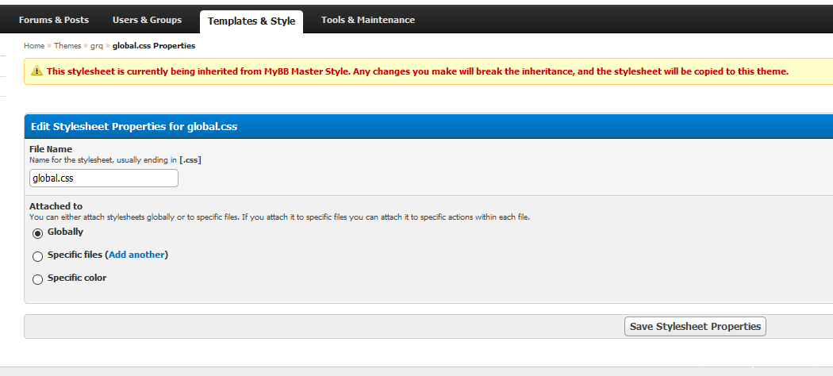Image resolution: width=833 pixels, height=376 pixels.
Task: Click the red inheritance warning message
Action: 417,71
